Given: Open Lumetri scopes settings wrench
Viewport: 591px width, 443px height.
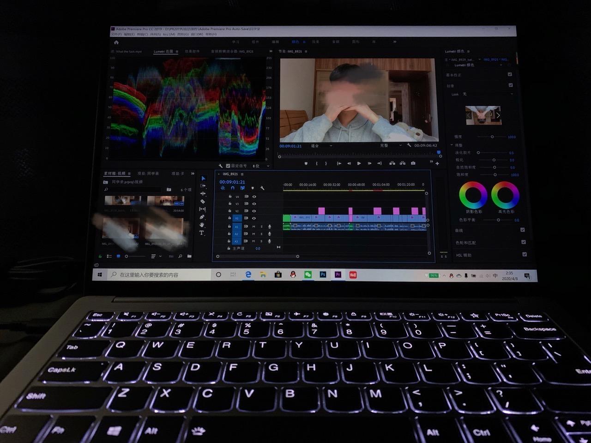Looking at the screenshot, I should (221, 166).
